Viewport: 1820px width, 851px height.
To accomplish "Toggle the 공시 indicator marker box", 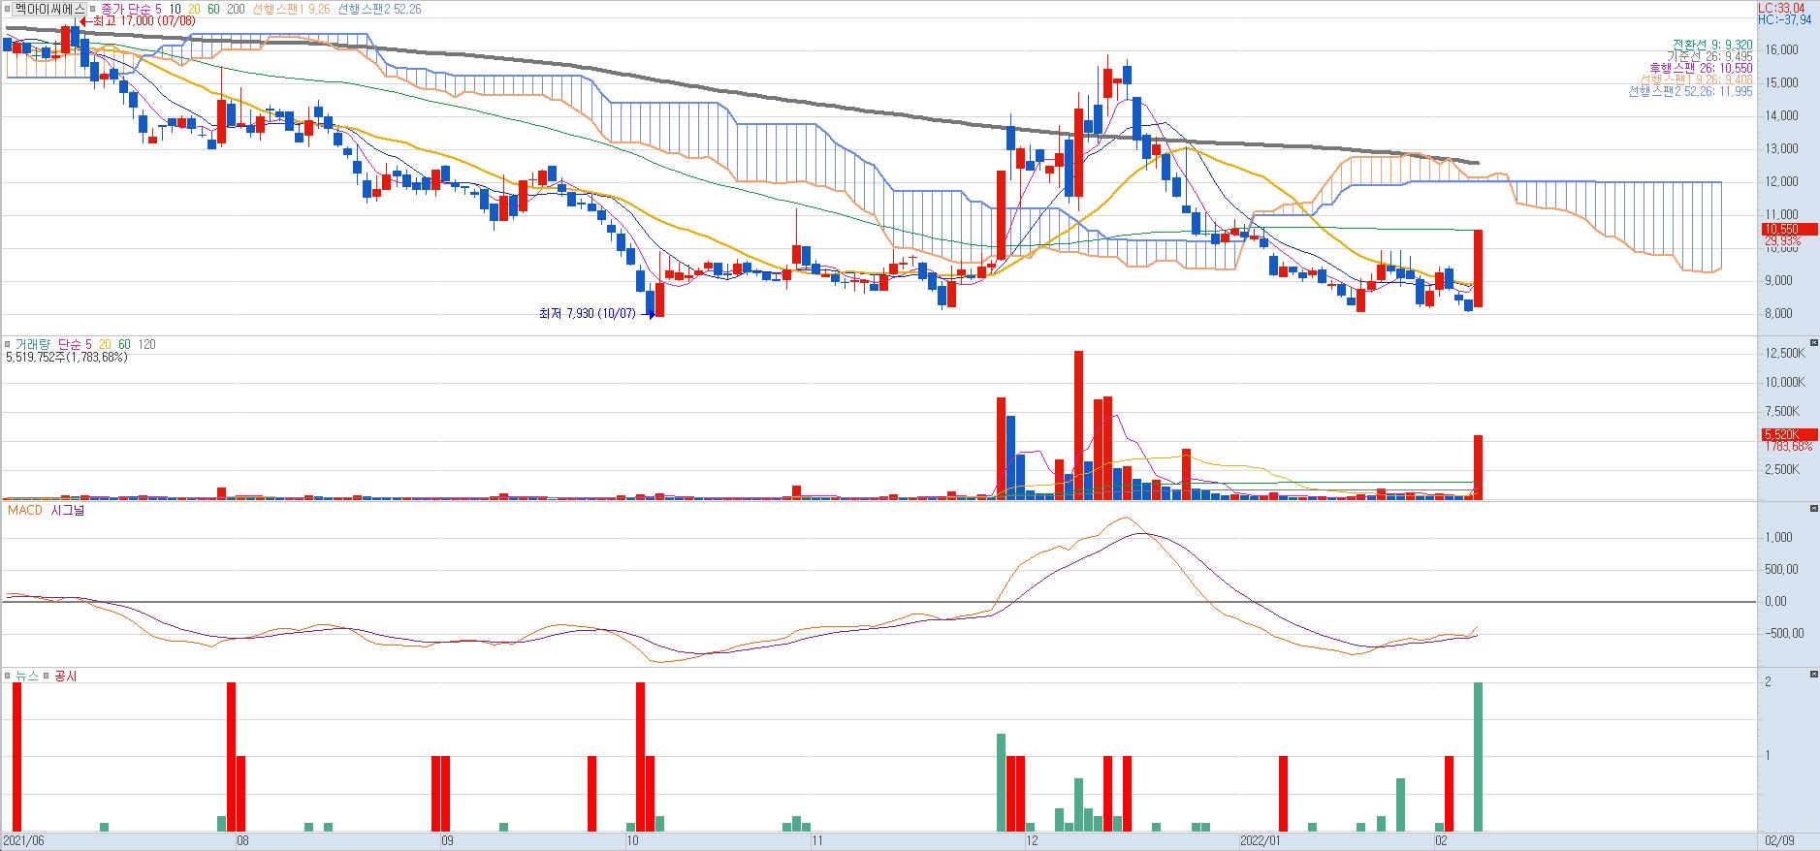I will tap(47, 676).
